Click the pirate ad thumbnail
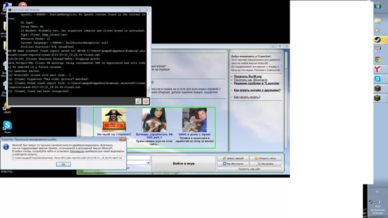This screenshot has height=218, width=388. (x=114, y=120)
